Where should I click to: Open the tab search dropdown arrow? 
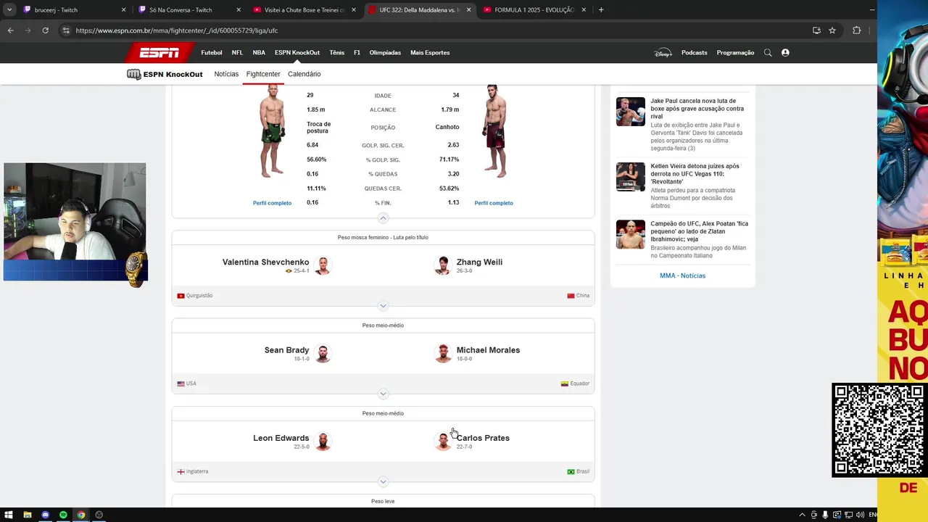(9, 10)
